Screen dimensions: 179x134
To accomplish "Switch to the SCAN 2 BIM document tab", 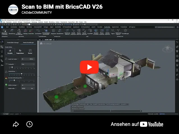I will tap(48, 40).
